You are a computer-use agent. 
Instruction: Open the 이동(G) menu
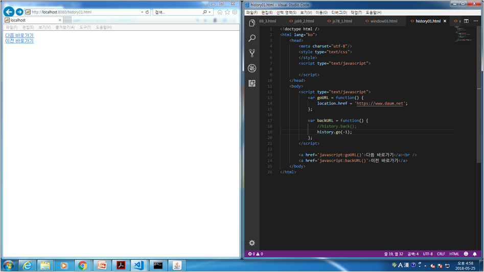pyautogui.click(x=321, y=13)
